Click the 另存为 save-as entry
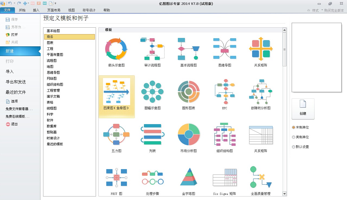The height and width of the screenshot is (200, 347). [x=15, y=27]
